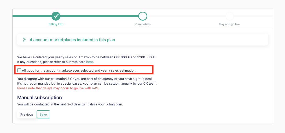Click the Save button
285x133 pixels.
click(43, 114)
